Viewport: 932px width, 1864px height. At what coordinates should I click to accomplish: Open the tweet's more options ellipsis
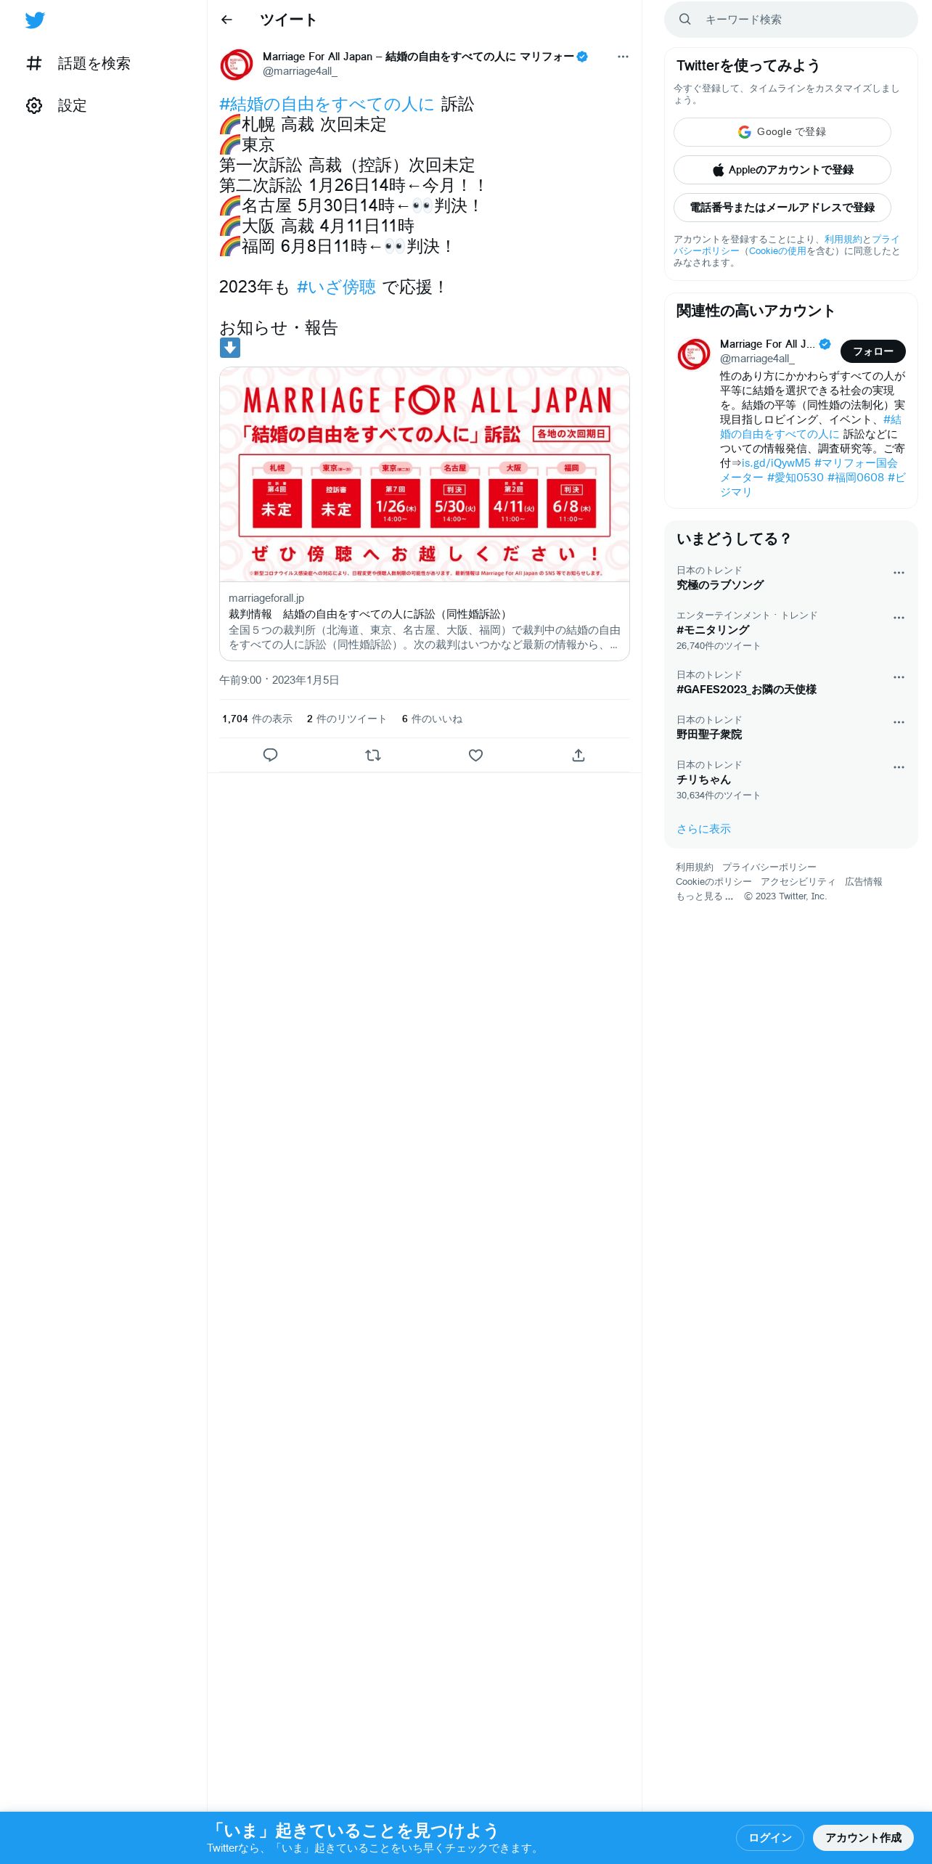click(623, 57)
